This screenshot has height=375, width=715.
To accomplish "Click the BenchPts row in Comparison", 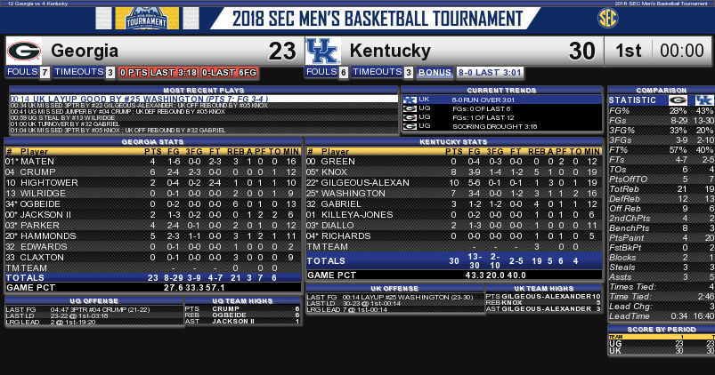I will (x=662, y=228).
